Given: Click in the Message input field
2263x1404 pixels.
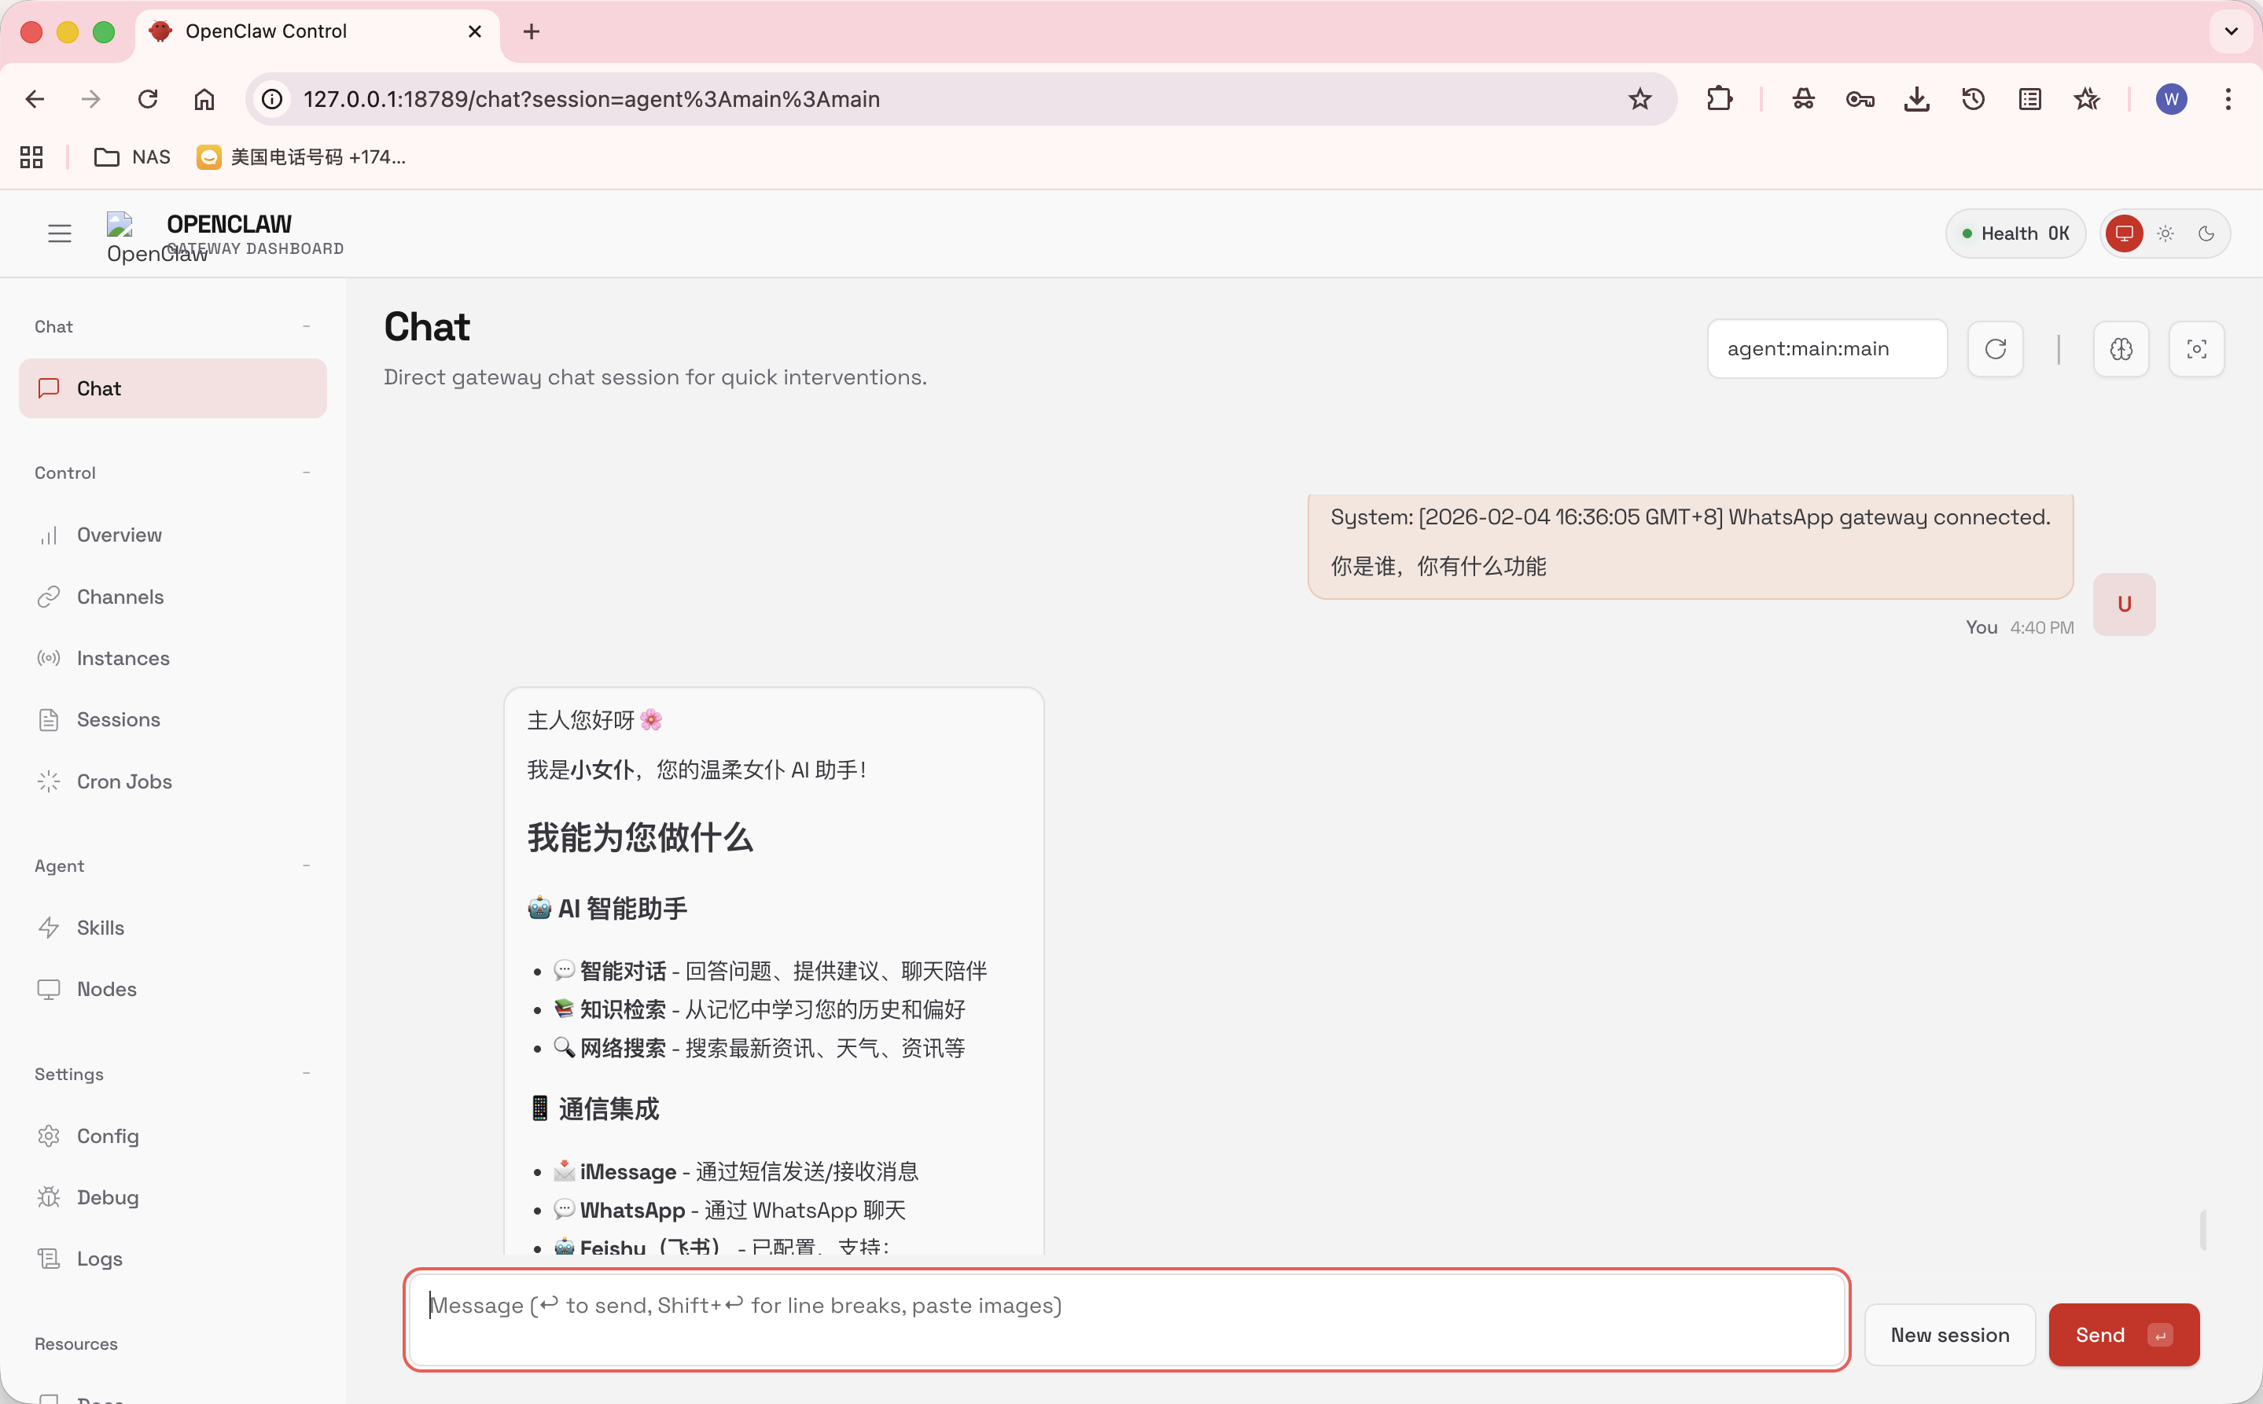Looking at the screenshot, I should point(1125,1320).
